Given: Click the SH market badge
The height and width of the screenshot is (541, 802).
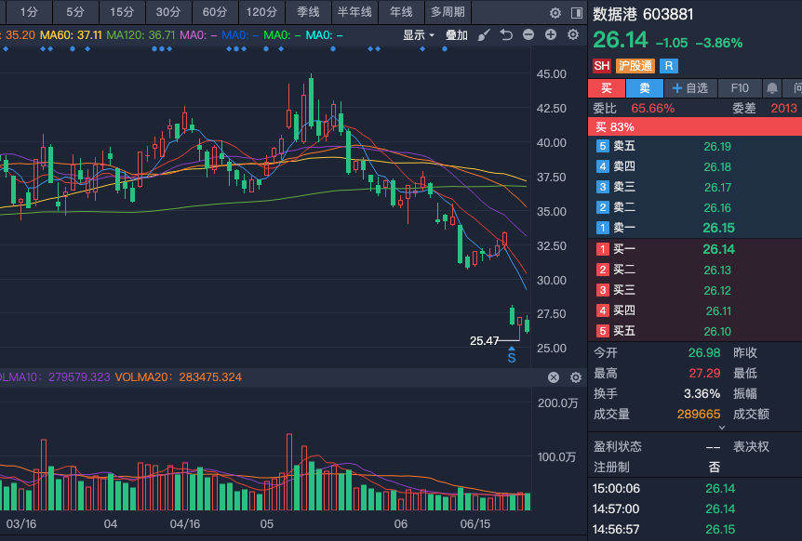Looking at the screenshot, I should 601,66.
